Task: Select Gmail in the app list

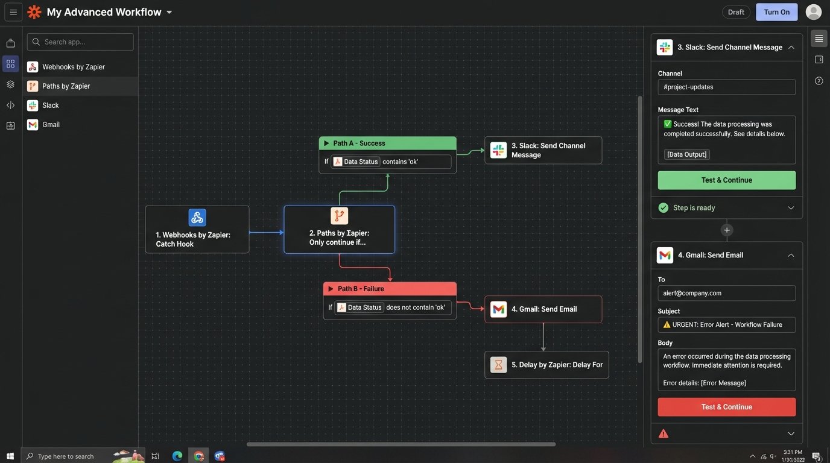Action: click(51, 125)
